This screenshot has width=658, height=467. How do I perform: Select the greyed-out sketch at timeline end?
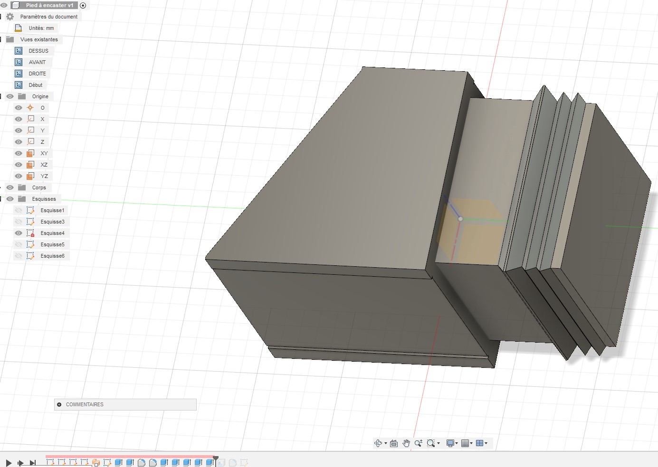(244, 463)
